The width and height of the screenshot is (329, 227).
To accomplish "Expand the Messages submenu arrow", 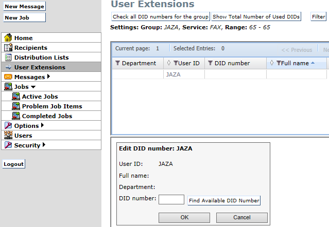I will point(48,77).
